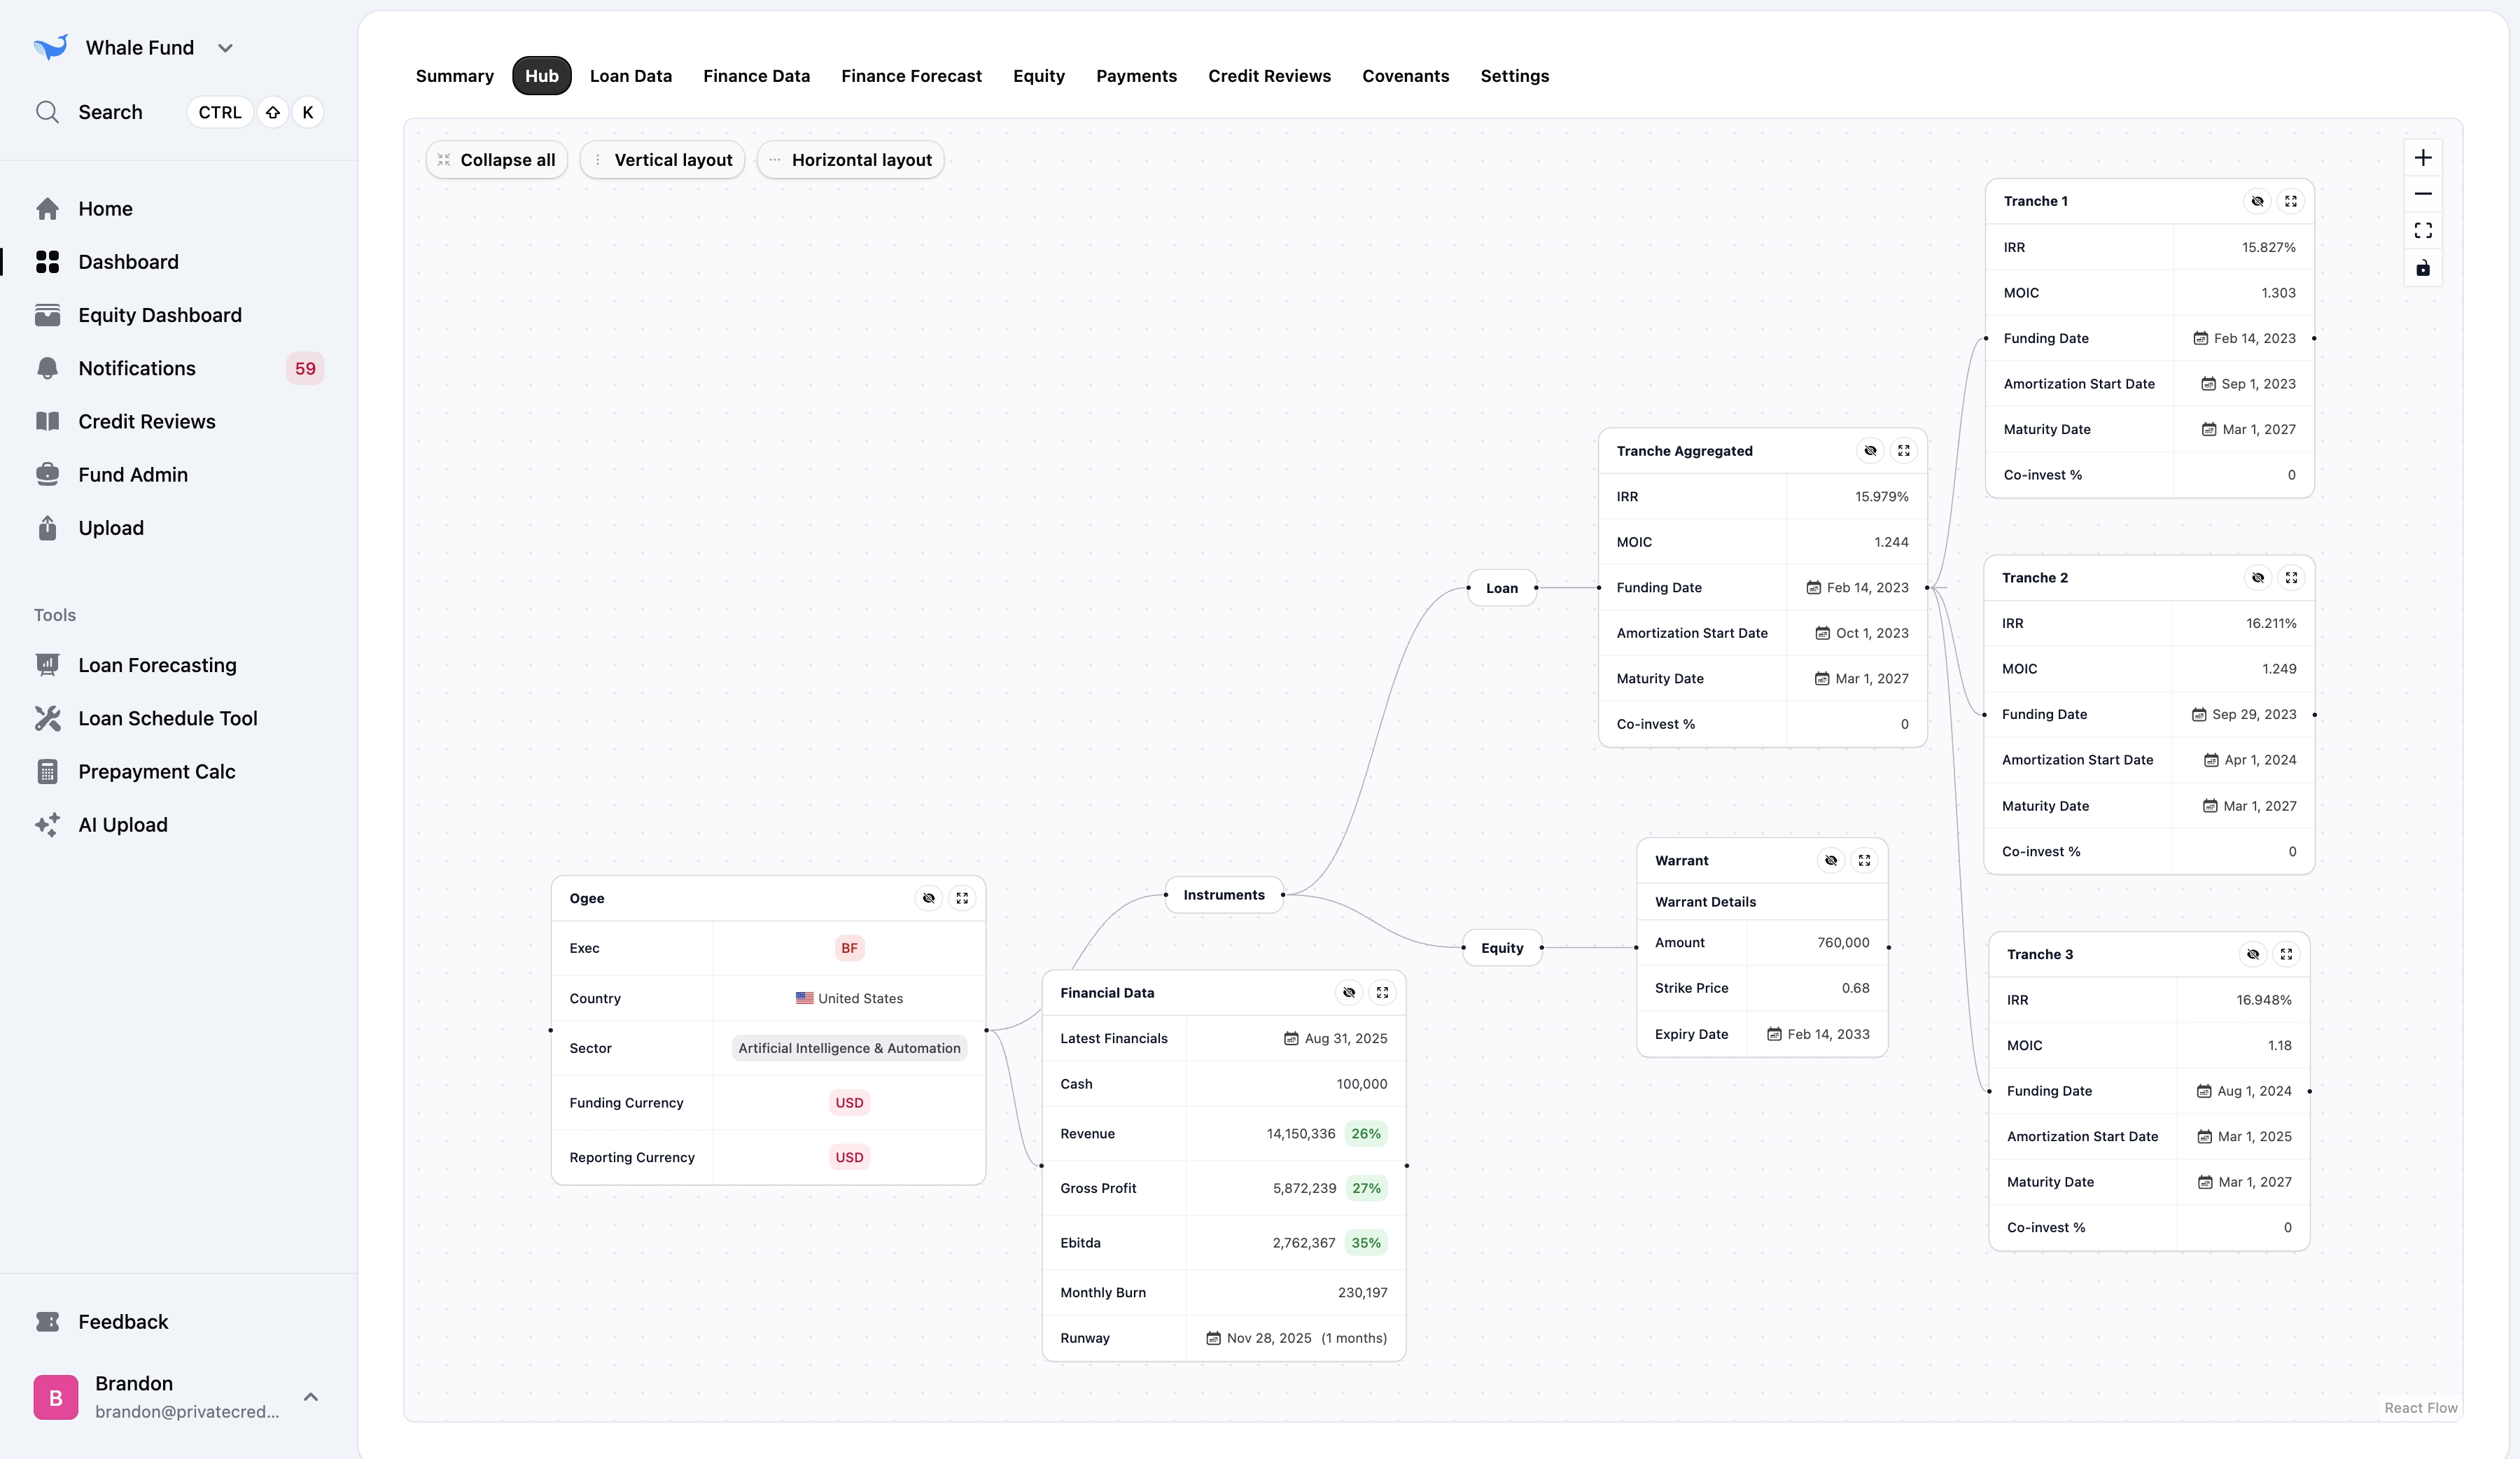Open the Loan Schedule Tool

point(167,718)
